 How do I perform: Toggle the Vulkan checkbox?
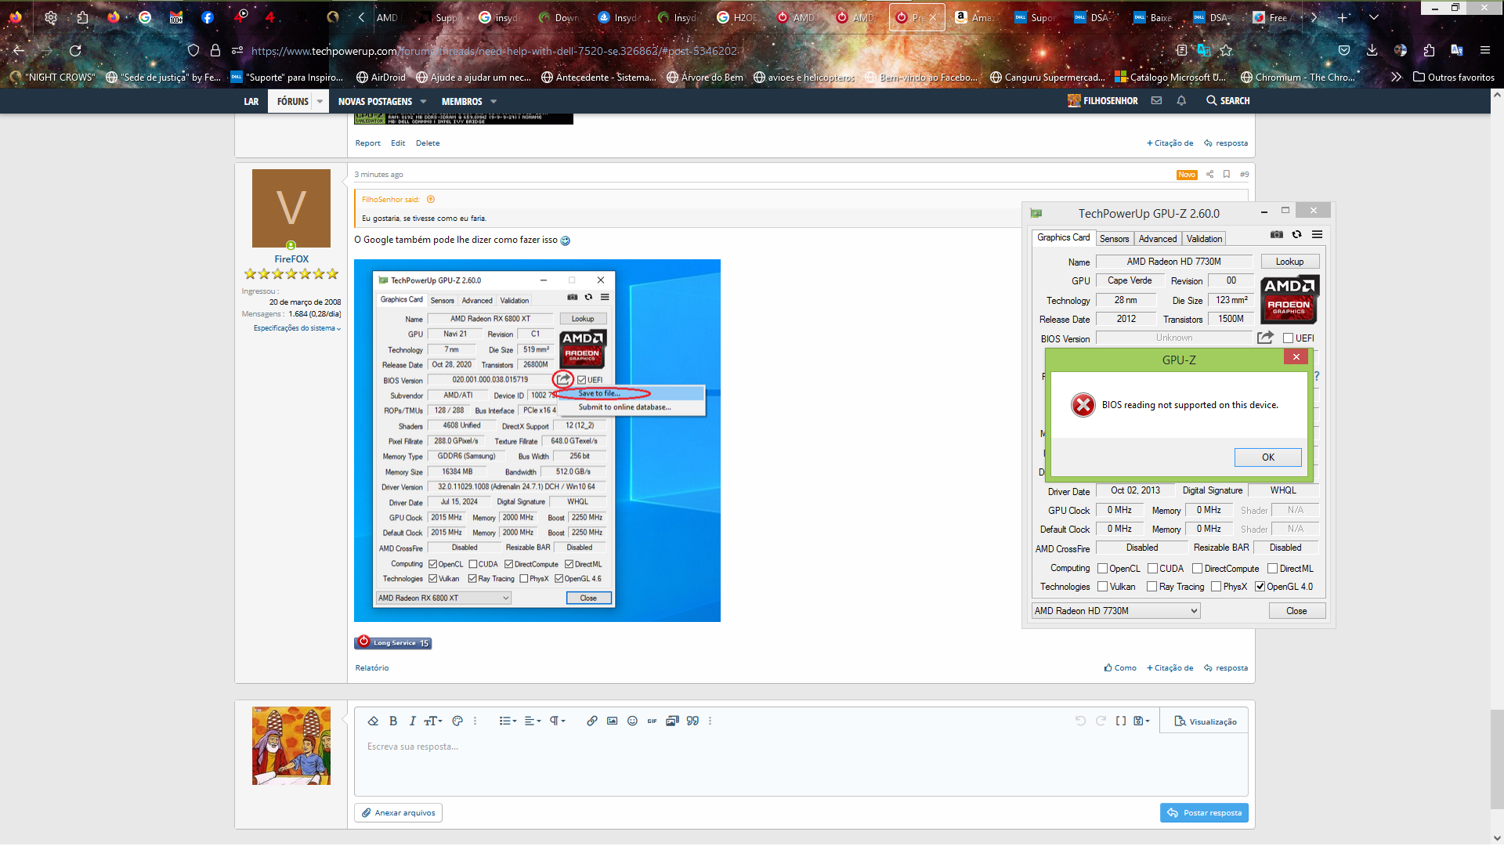click(x=1102, y=587)
